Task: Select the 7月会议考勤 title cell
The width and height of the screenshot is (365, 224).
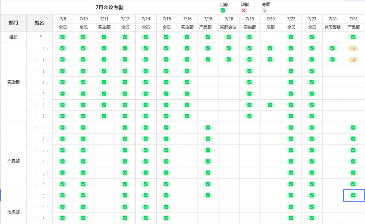Action: (x=109, y=8)
